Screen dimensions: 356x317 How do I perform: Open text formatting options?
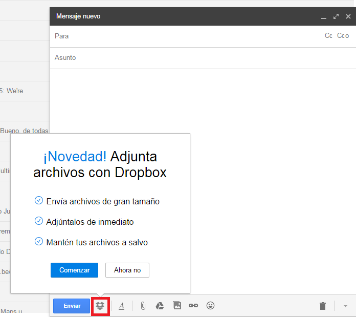coord(122,306)
